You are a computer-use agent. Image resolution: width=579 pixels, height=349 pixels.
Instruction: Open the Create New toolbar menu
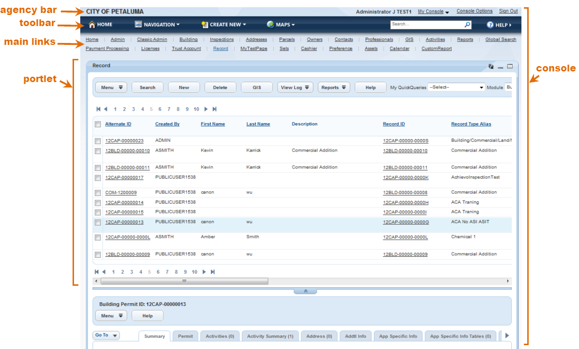coord(223,25)
